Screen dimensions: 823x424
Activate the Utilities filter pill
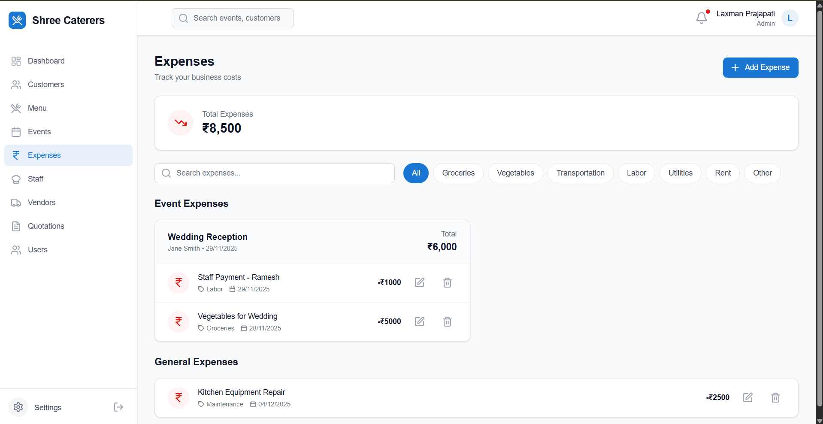[680, 173]
